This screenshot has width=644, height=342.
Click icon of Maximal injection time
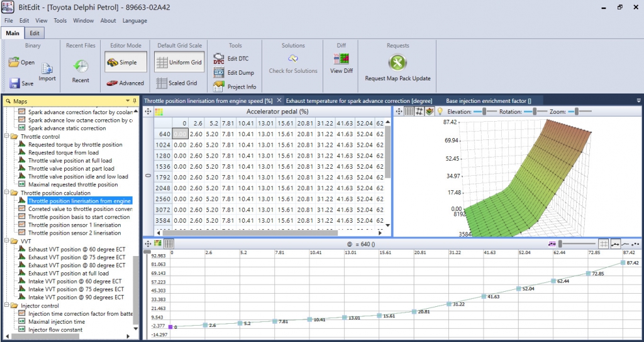tap(22, 322)
